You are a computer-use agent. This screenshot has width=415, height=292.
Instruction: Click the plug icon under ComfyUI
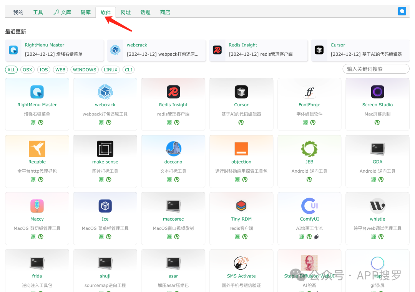tap(317, 236)
